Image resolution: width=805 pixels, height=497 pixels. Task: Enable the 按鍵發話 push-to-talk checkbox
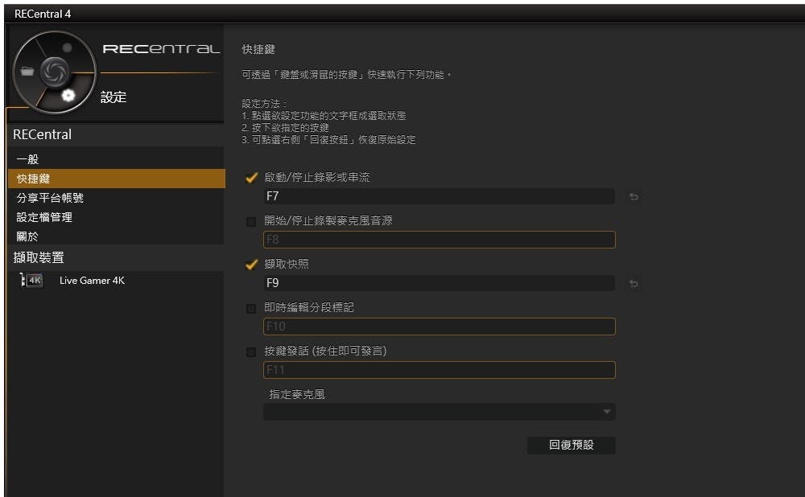coord(251,352)
